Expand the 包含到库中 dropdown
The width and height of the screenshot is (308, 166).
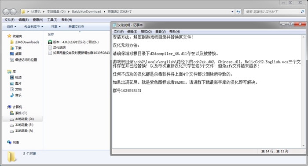[x=33, y=27]
